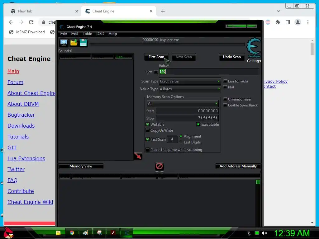Screen dimensions: 319x239
Task: Open a cheat table folder icon
Action: [74, 43]
